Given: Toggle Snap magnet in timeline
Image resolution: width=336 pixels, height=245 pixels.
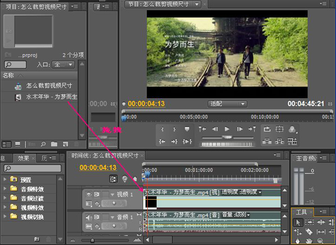Looking at the screenshot, I should (113, 179).
